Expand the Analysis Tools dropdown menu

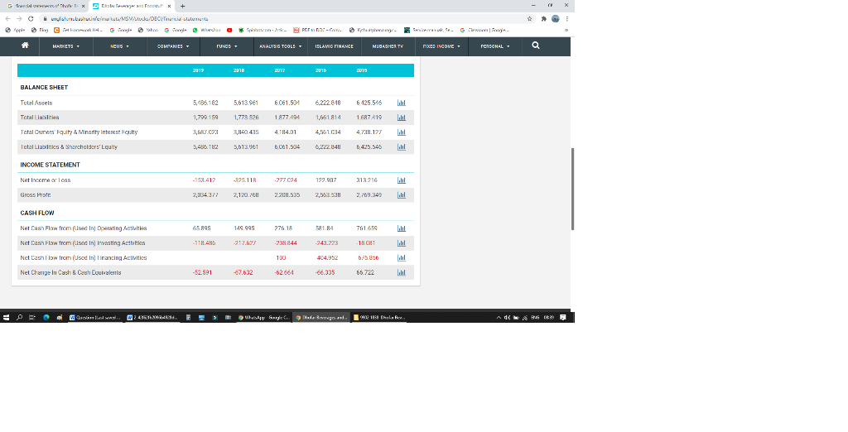point(280,46)
